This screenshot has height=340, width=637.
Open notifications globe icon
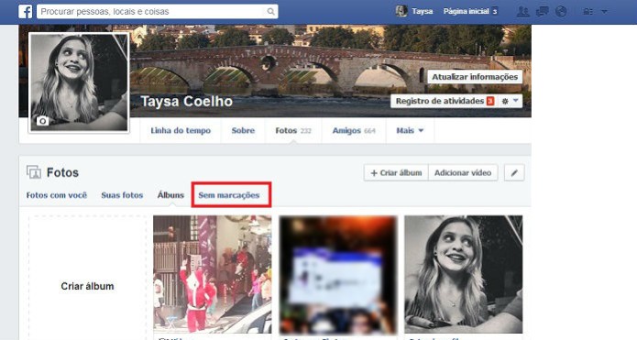click(x=561, y=11)
